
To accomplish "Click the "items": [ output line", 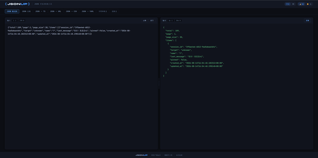I will tap(171, 41).
